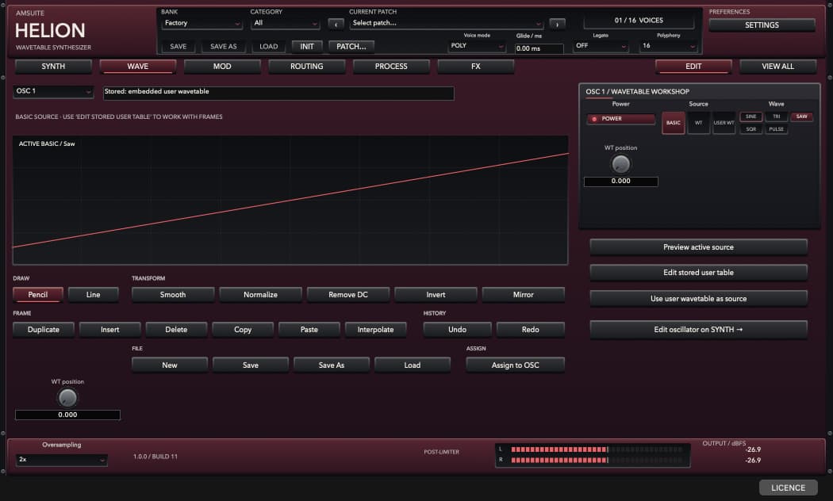Apply the Smooth transform
This screenshot has width=833, height=501.
173,295
